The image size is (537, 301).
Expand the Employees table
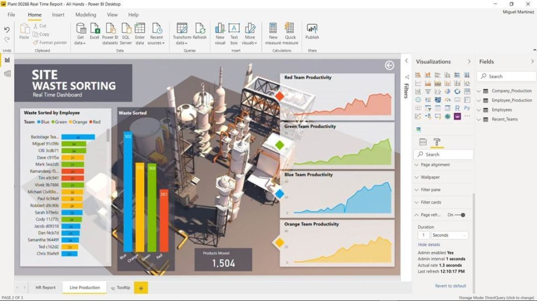(479, 110)
